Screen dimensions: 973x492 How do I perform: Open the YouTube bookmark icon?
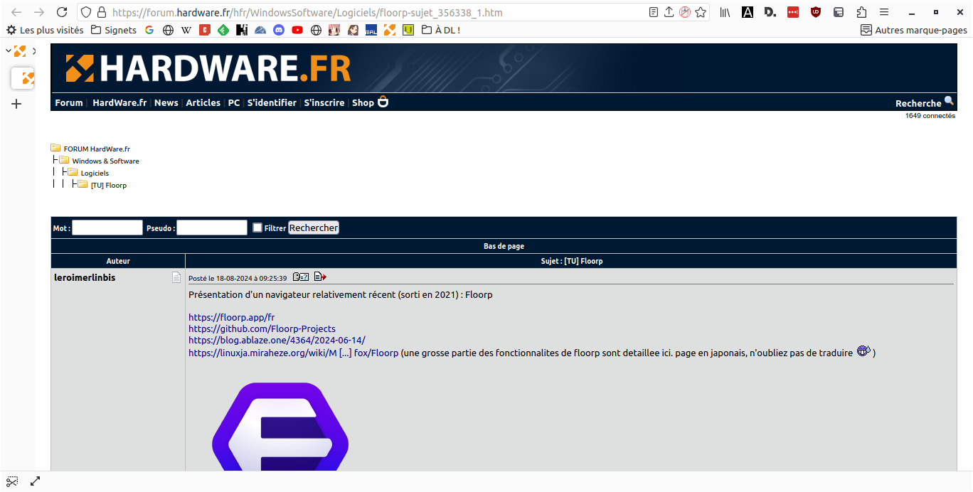(297, 30)
